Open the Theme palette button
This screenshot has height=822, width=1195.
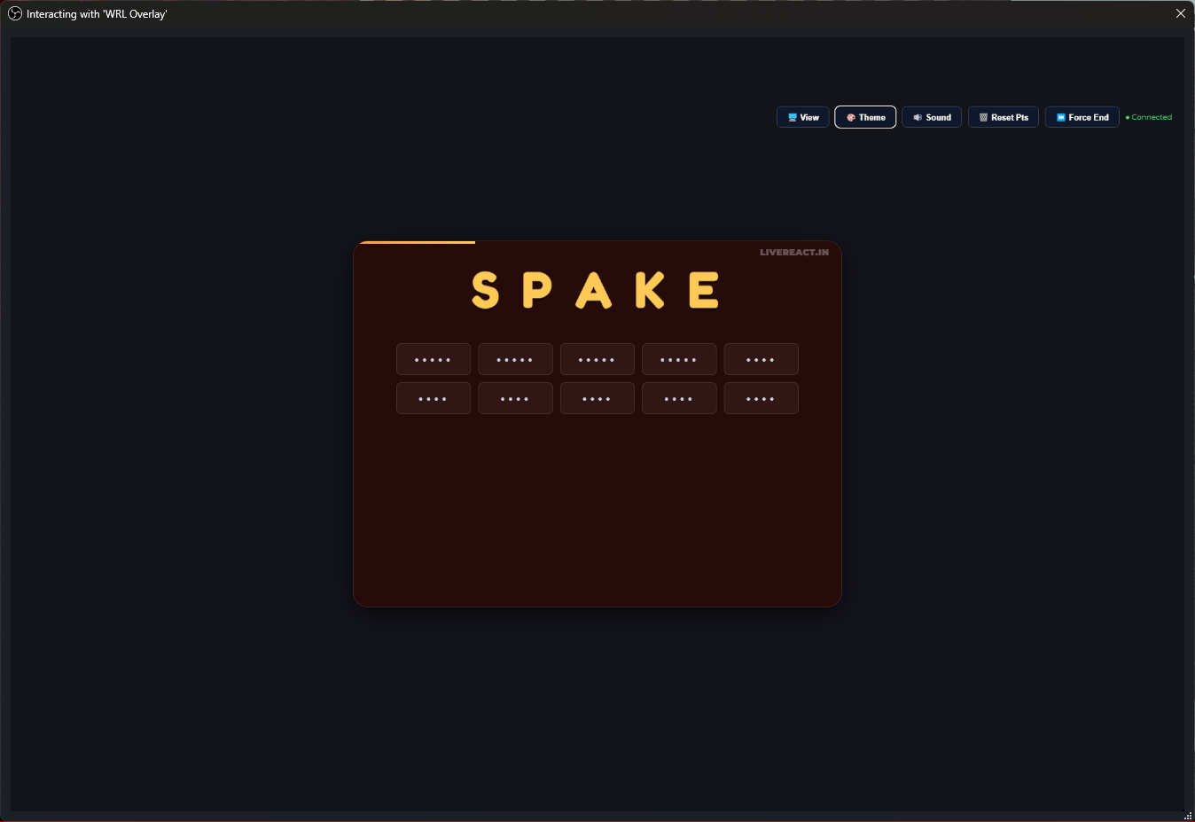[865, 117]
